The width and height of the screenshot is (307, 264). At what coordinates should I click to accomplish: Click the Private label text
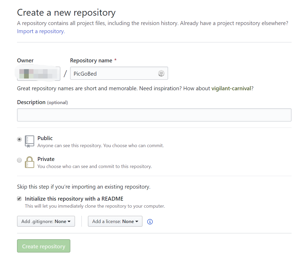coord(46,159)
